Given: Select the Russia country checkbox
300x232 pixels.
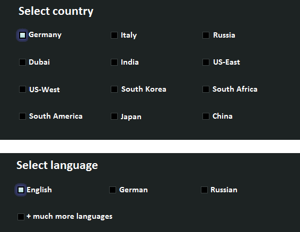Looking at the screenshot, I should pyautogui.click(x=206, y=35).
